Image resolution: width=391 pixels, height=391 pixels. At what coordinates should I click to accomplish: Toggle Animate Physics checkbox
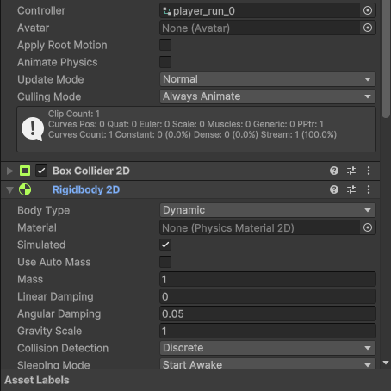click(165, 62)
